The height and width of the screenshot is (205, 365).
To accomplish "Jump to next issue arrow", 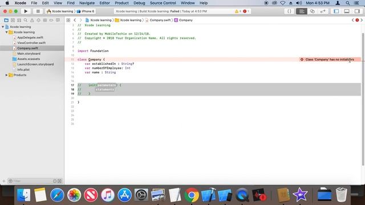I will 362,20.
